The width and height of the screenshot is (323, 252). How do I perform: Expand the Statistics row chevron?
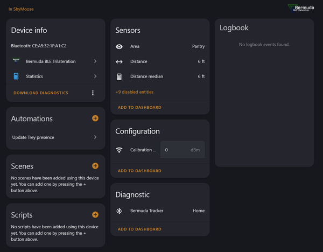(x=95, y=76)
